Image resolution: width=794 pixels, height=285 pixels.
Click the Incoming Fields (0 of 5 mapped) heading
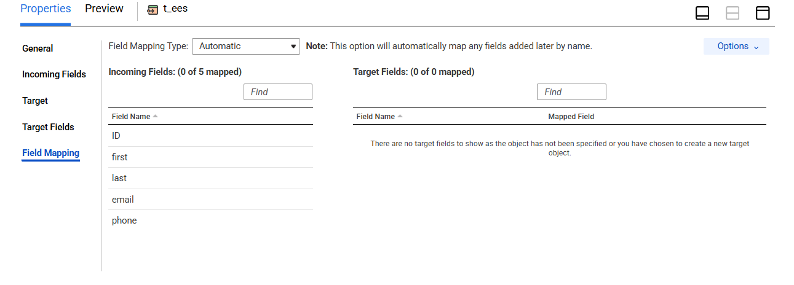(x=175, y=72)
